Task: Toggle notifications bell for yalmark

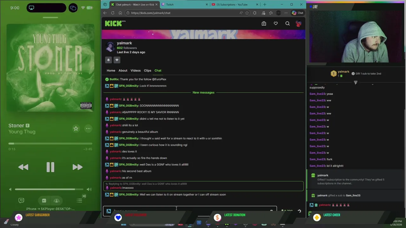Action: pos(108,60)
